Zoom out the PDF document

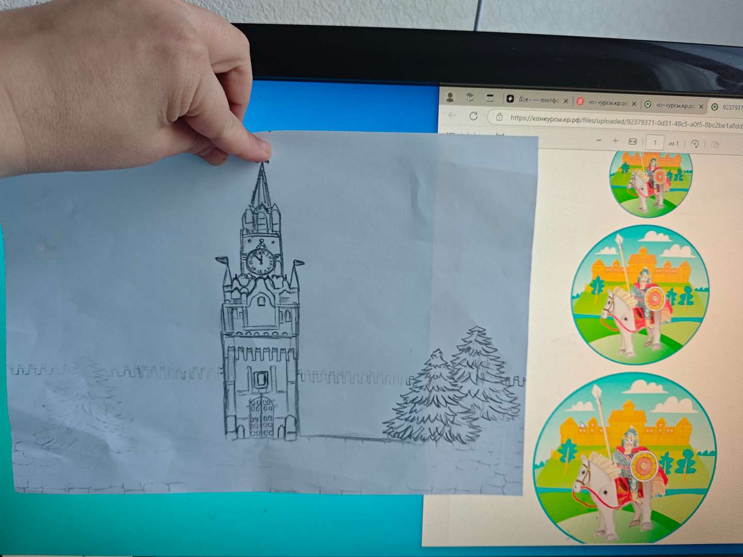[599, 139]
